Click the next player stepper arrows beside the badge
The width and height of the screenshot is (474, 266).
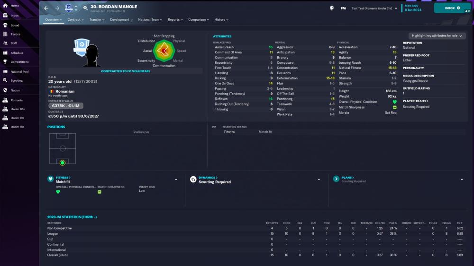pyautogui.click(x=76, y=8)
